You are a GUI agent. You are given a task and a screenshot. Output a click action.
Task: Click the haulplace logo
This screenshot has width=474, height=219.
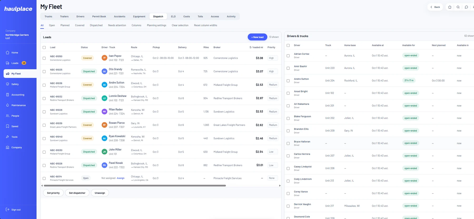(18, 9)
